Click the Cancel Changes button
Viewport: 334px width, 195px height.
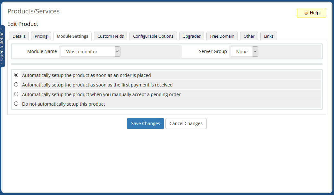pyautogui.click(x=186, y=124)
